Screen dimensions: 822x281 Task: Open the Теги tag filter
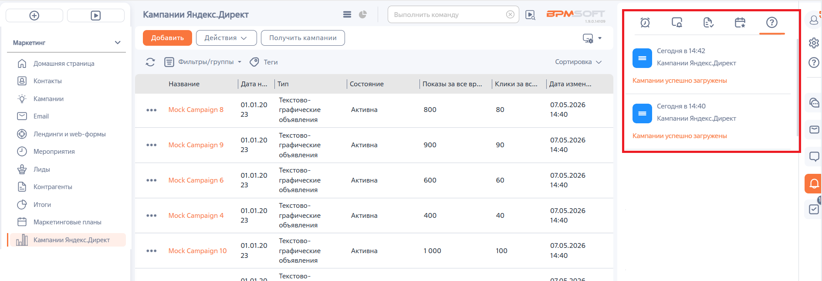coord(264,62)
